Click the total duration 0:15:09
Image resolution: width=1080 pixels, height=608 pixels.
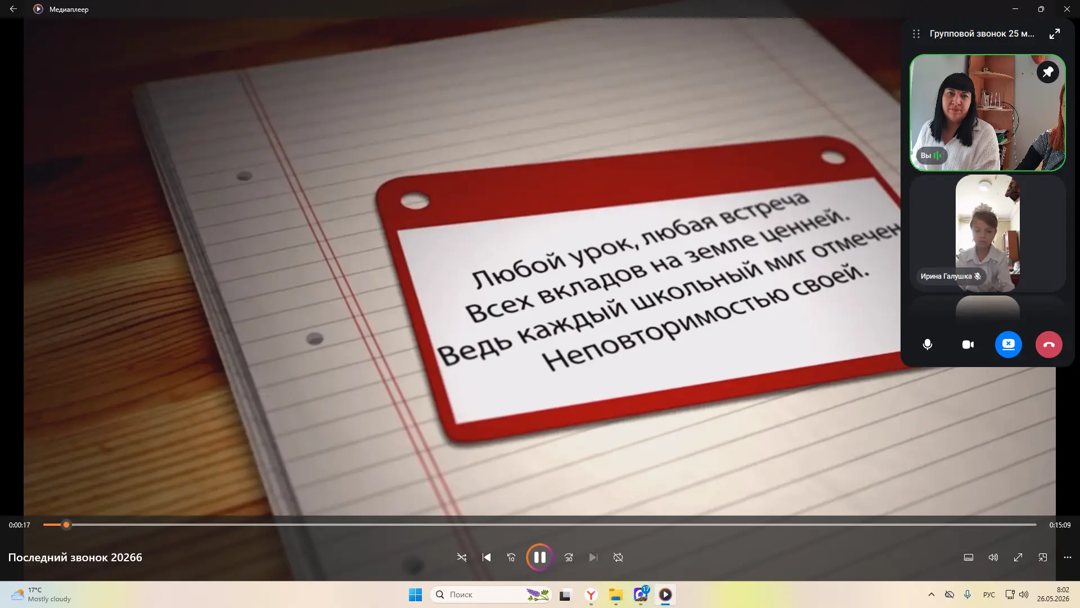[x=1060, y=525]
